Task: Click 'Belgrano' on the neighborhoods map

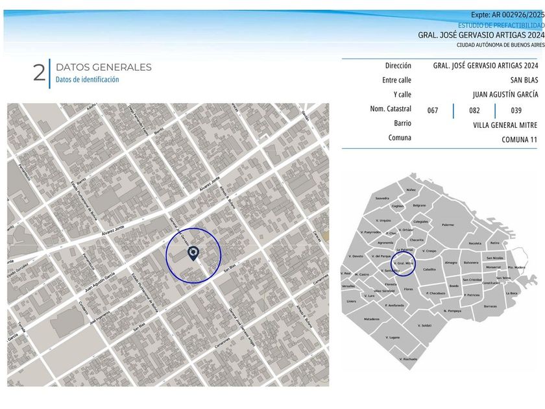Action: pyautogui.click(x=419, y=205)
